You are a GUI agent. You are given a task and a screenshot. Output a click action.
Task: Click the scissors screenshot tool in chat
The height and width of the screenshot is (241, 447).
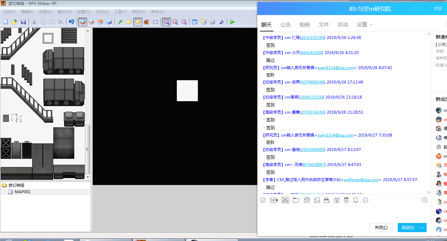point(285,200)
